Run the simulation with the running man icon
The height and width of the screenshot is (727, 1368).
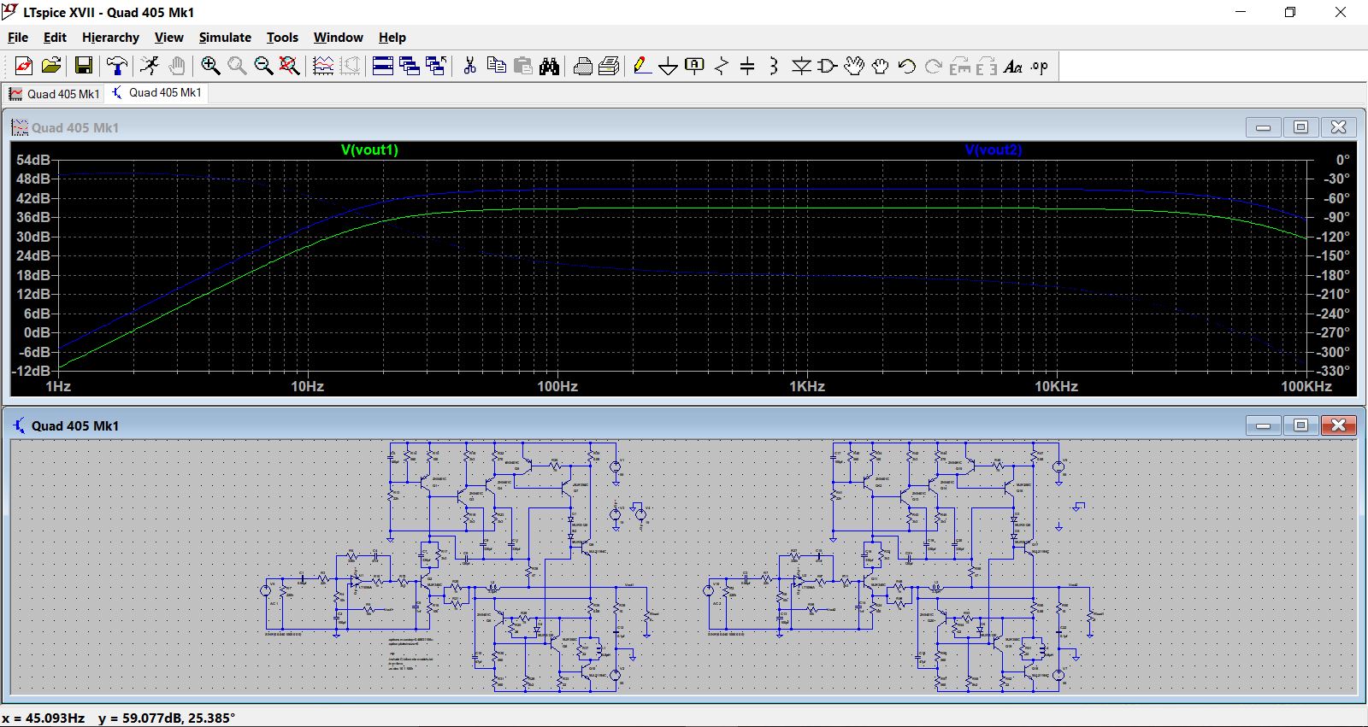pyautogui.click(x=150, y=66)
